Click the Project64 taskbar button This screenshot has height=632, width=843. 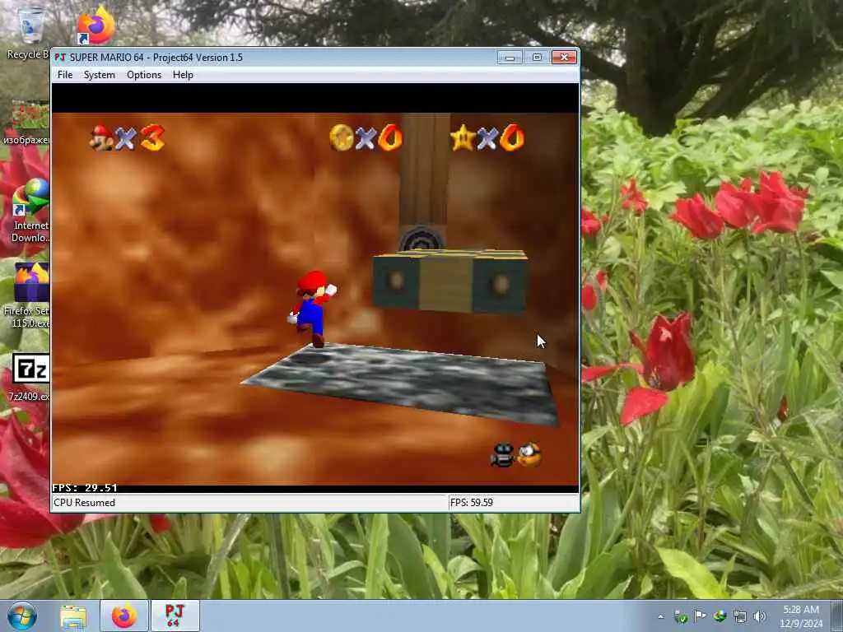pyautogui.click(x=175, y=616)
